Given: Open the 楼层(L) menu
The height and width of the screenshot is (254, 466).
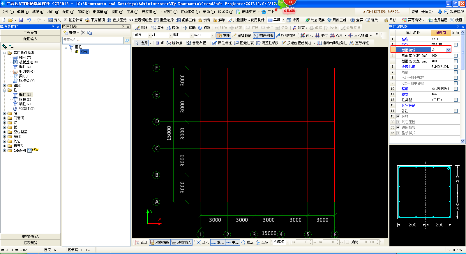Looking at the screenshot, I should coord(38,12).
